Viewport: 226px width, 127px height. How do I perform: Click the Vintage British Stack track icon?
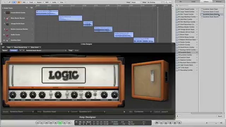click(7, 24)
